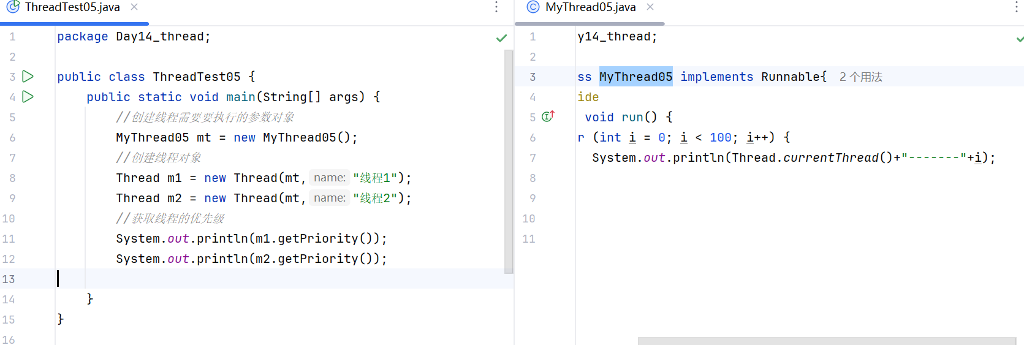Click left editor vertical scrollbar

[x=509, y=161]
